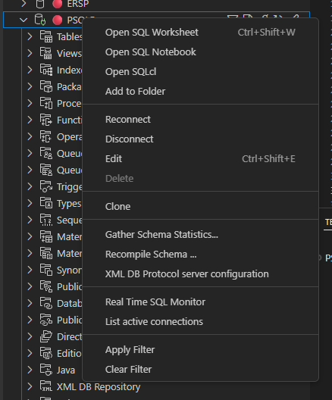Expand the Tables tree node
Image resolution: width=332 pixels, height=400 pixels.
coord(30,36)
